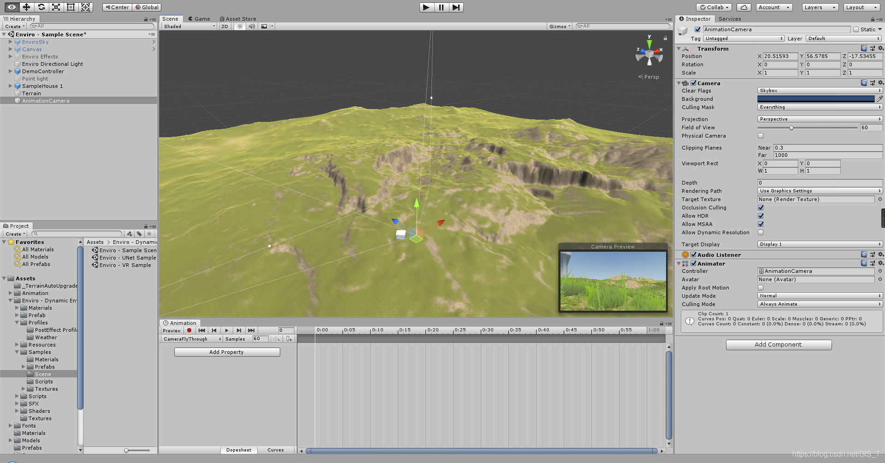Screen dimensions: 885x463
Task: Open Transform component help icon
Action: [x=864, y=48]
